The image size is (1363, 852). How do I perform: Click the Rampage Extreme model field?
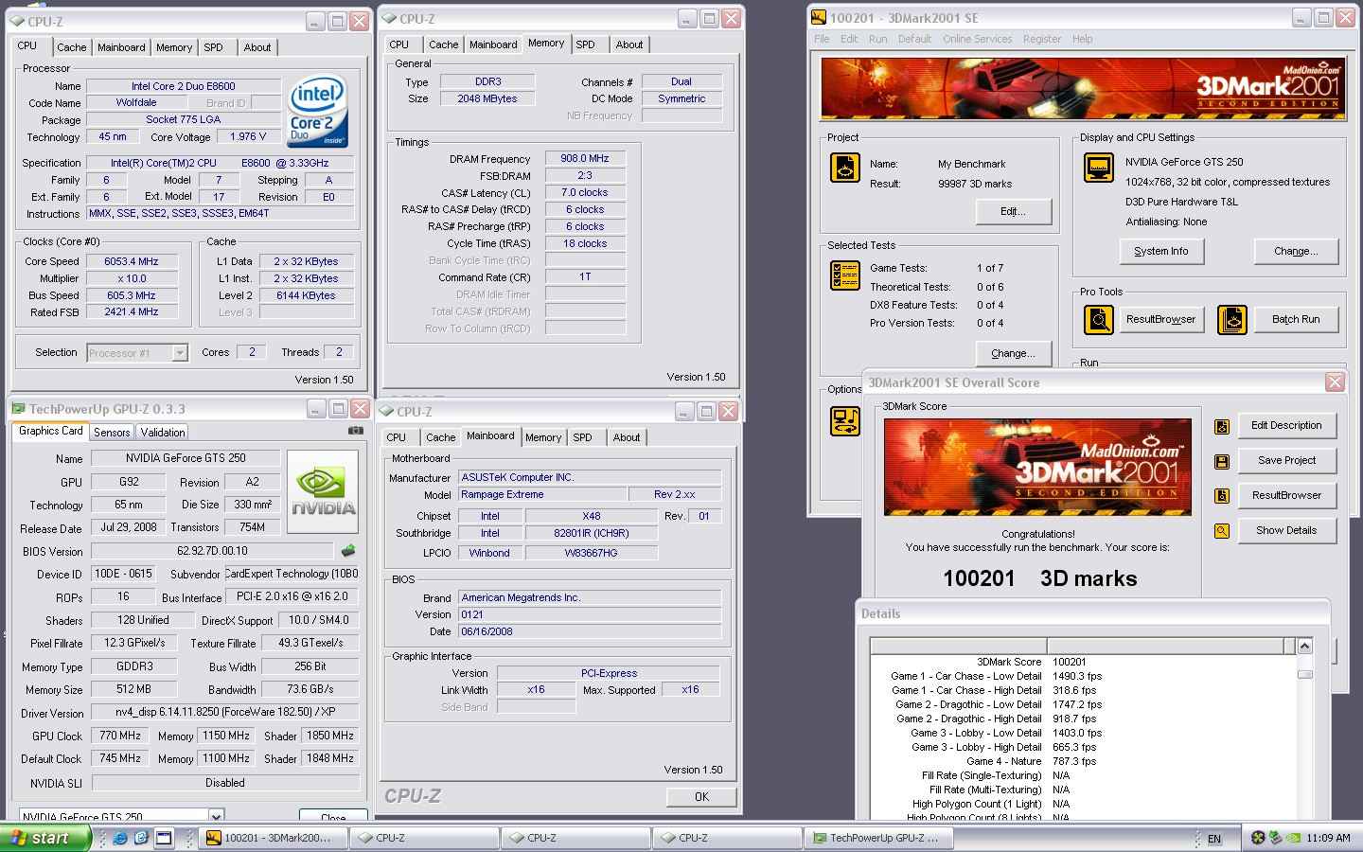pyautogui.click(x=542, y=494)
